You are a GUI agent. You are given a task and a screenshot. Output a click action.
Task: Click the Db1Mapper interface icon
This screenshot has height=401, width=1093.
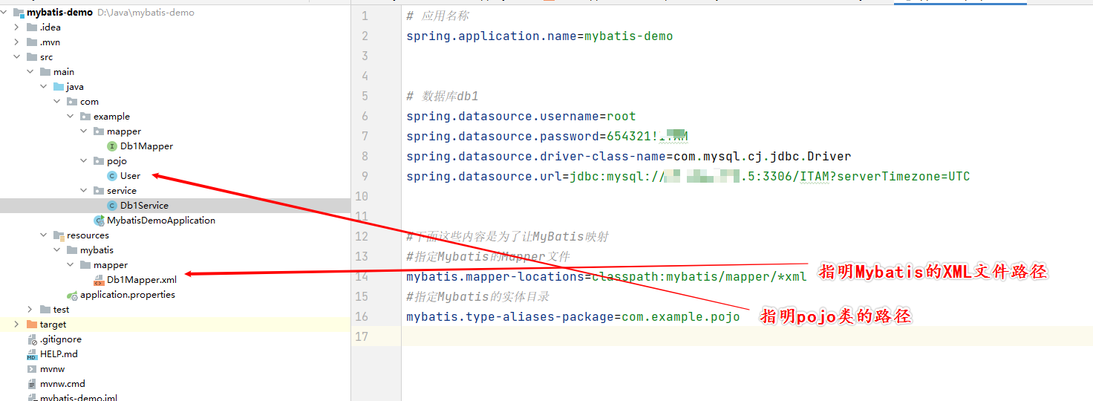click(x=112, y=146)
